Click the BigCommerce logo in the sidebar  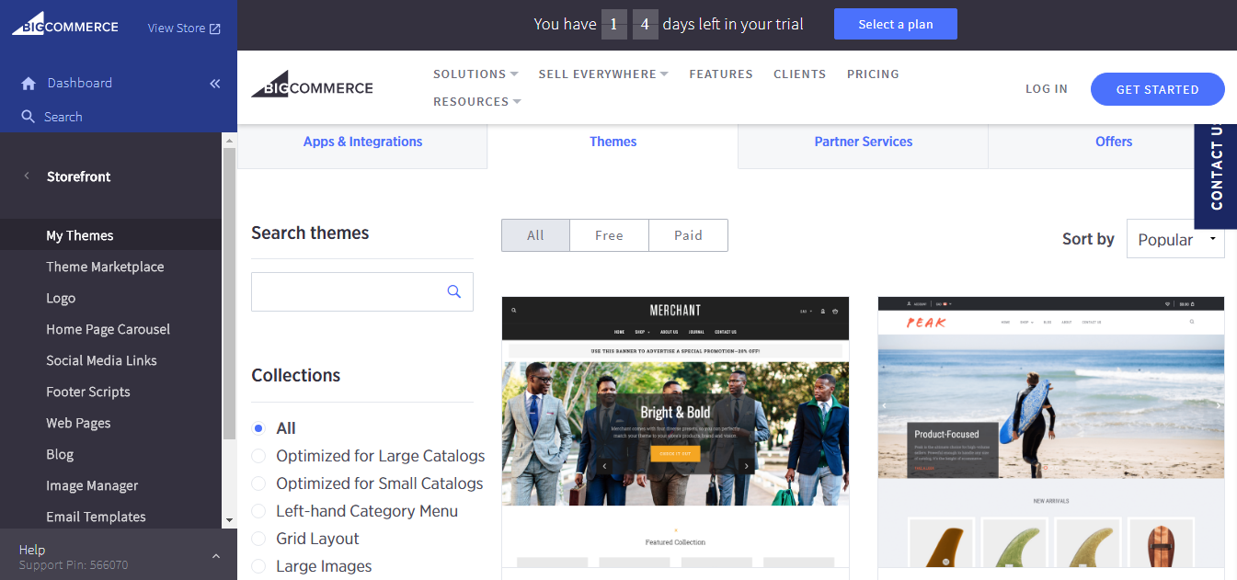pyautogui.click(x=64, y=24)
